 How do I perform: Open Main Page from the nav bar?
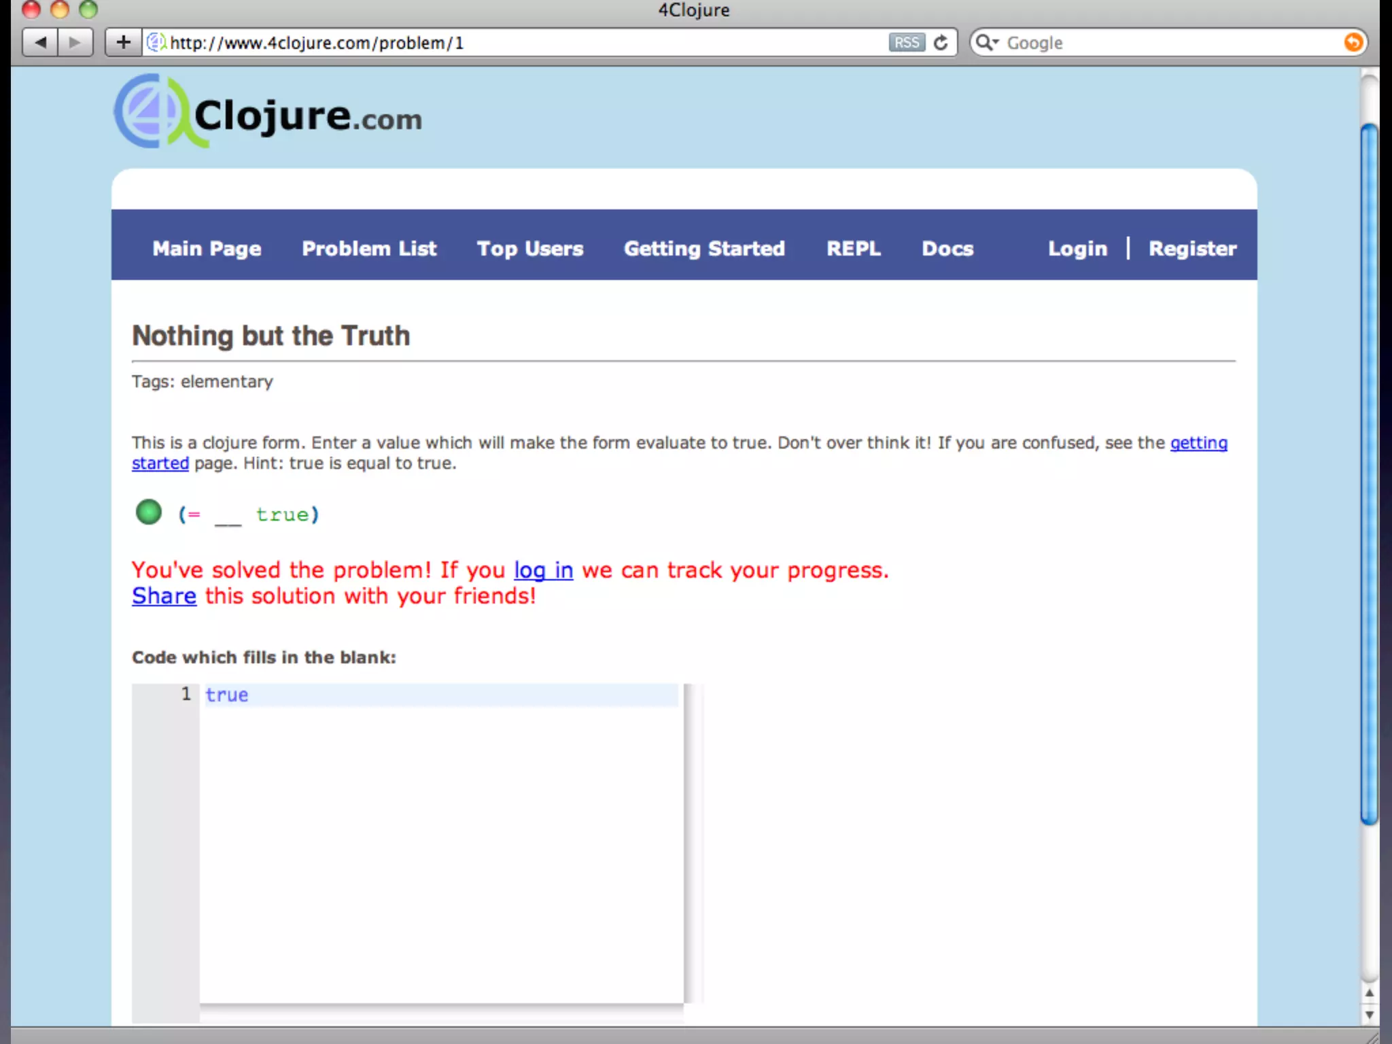(x=207, y=249)
